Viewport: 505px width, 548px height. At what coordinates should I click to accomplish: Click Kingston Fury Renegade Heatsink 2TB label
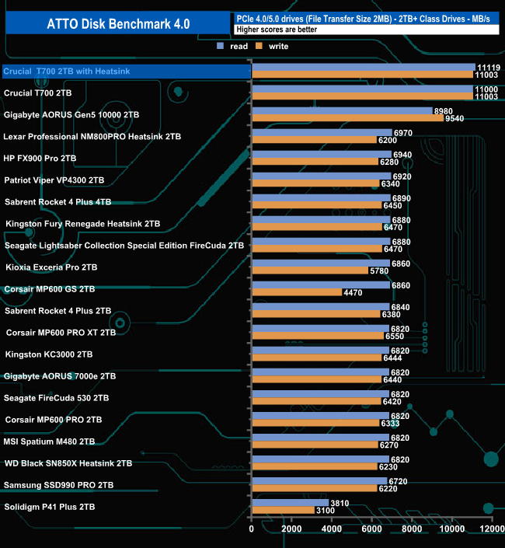point(83,224)
